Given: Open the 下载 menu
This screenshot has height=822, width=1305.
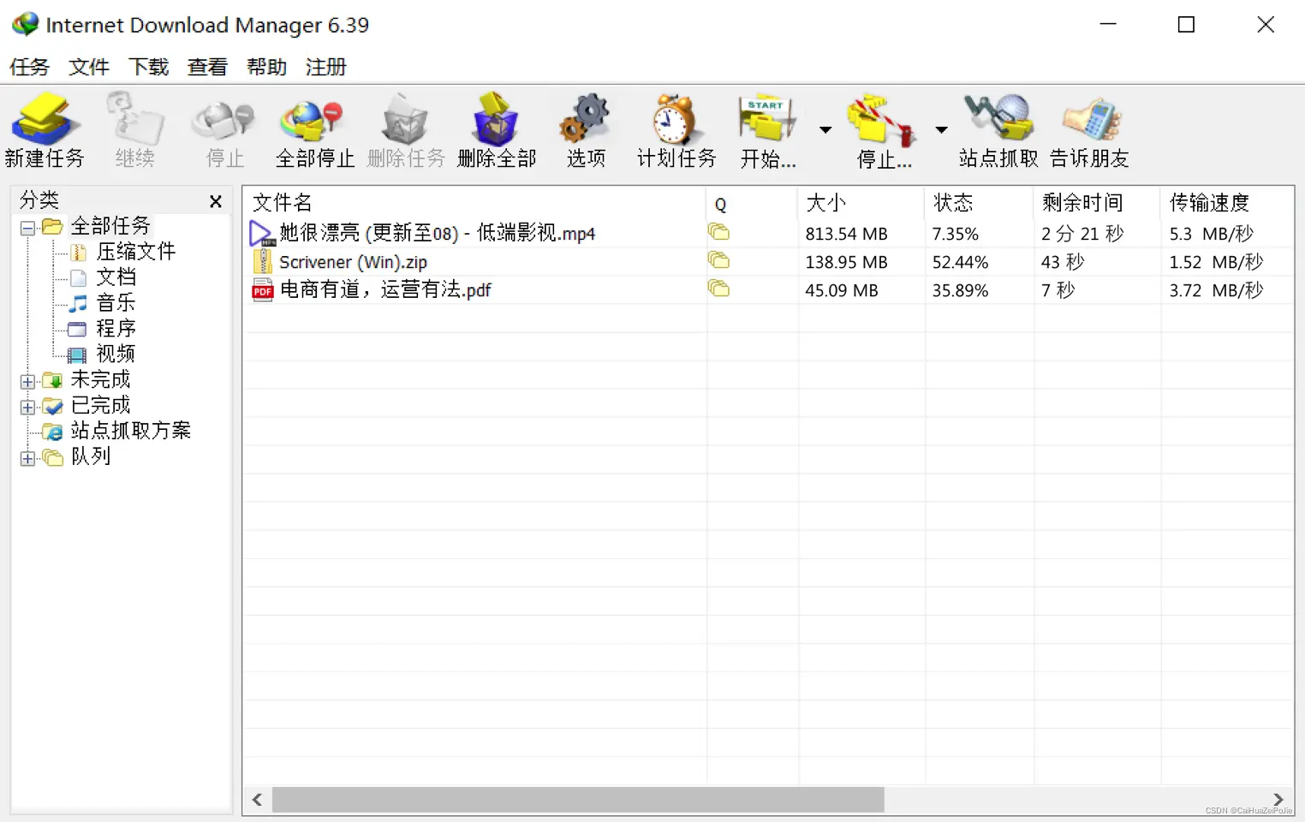Looking at the screenshot, I should (x=148, y=67).
